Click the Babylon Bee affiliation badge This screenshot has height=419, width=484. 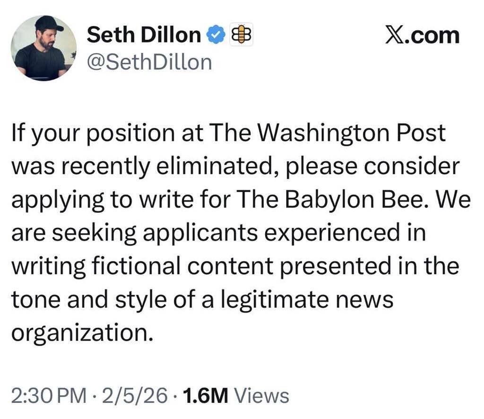[x=241, y=35]
